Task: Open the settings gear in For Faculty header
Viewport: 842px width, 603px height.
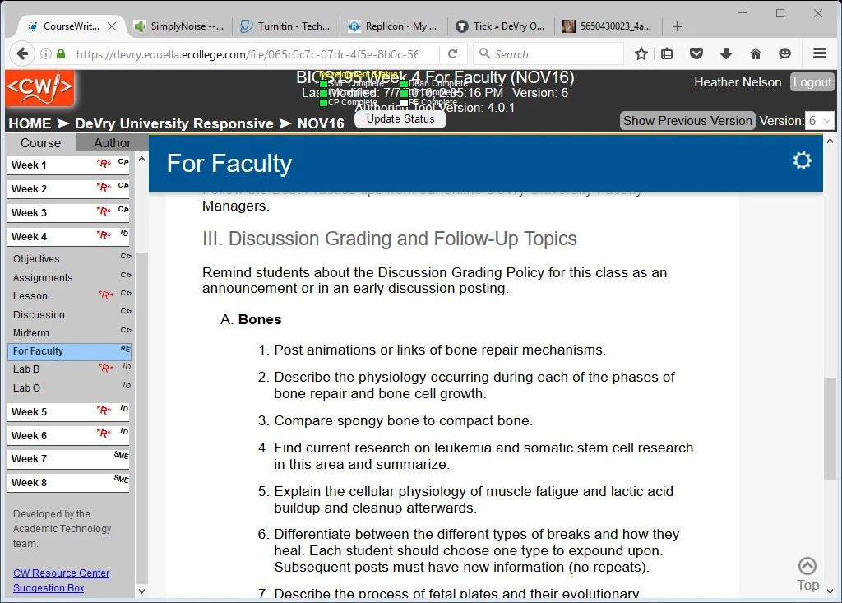Action: pos(802,160)
